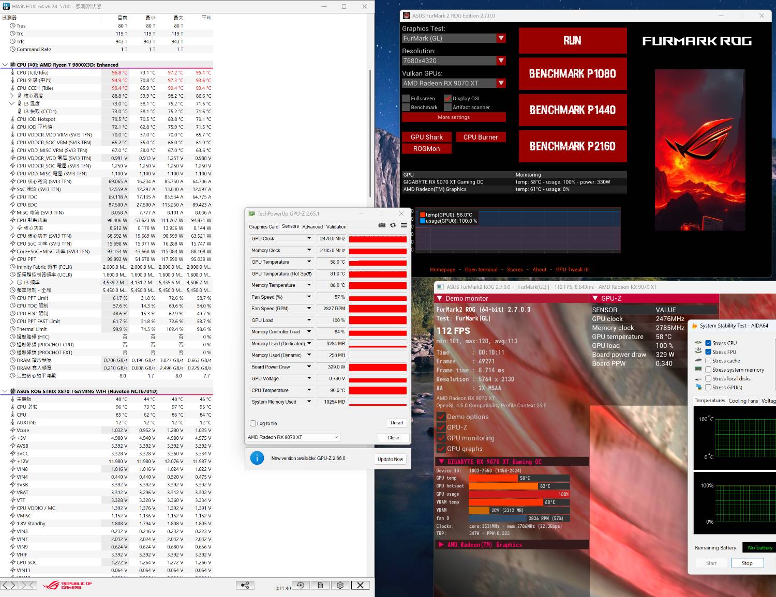Collapse CPU [#0] AMD Ryzen 7 9800X3D group
776x597 pixels.
click(x=5, y=65)
